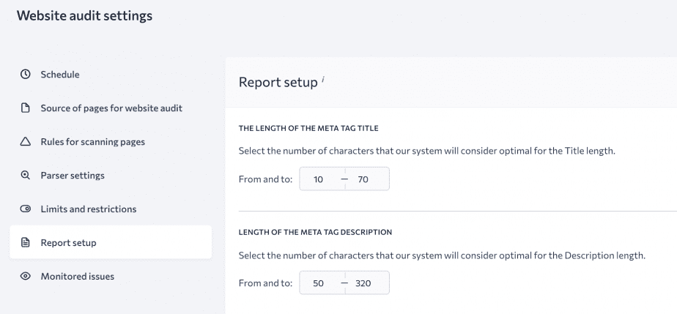Focus the Title minimum length field showing 10
The width and height of the screenshot is (677, 314).
tap(320, 179)
